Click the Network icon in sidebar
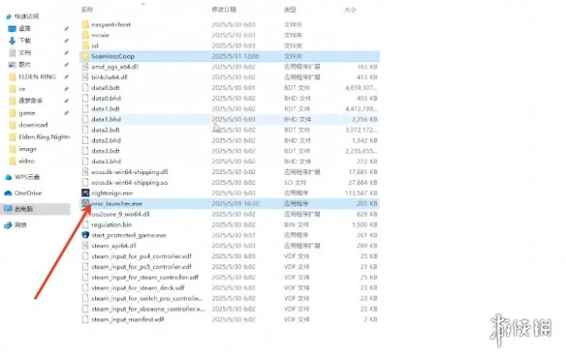The width and height of the screenshot is (566, 357). pyautogui.click(x=9, y=225)
